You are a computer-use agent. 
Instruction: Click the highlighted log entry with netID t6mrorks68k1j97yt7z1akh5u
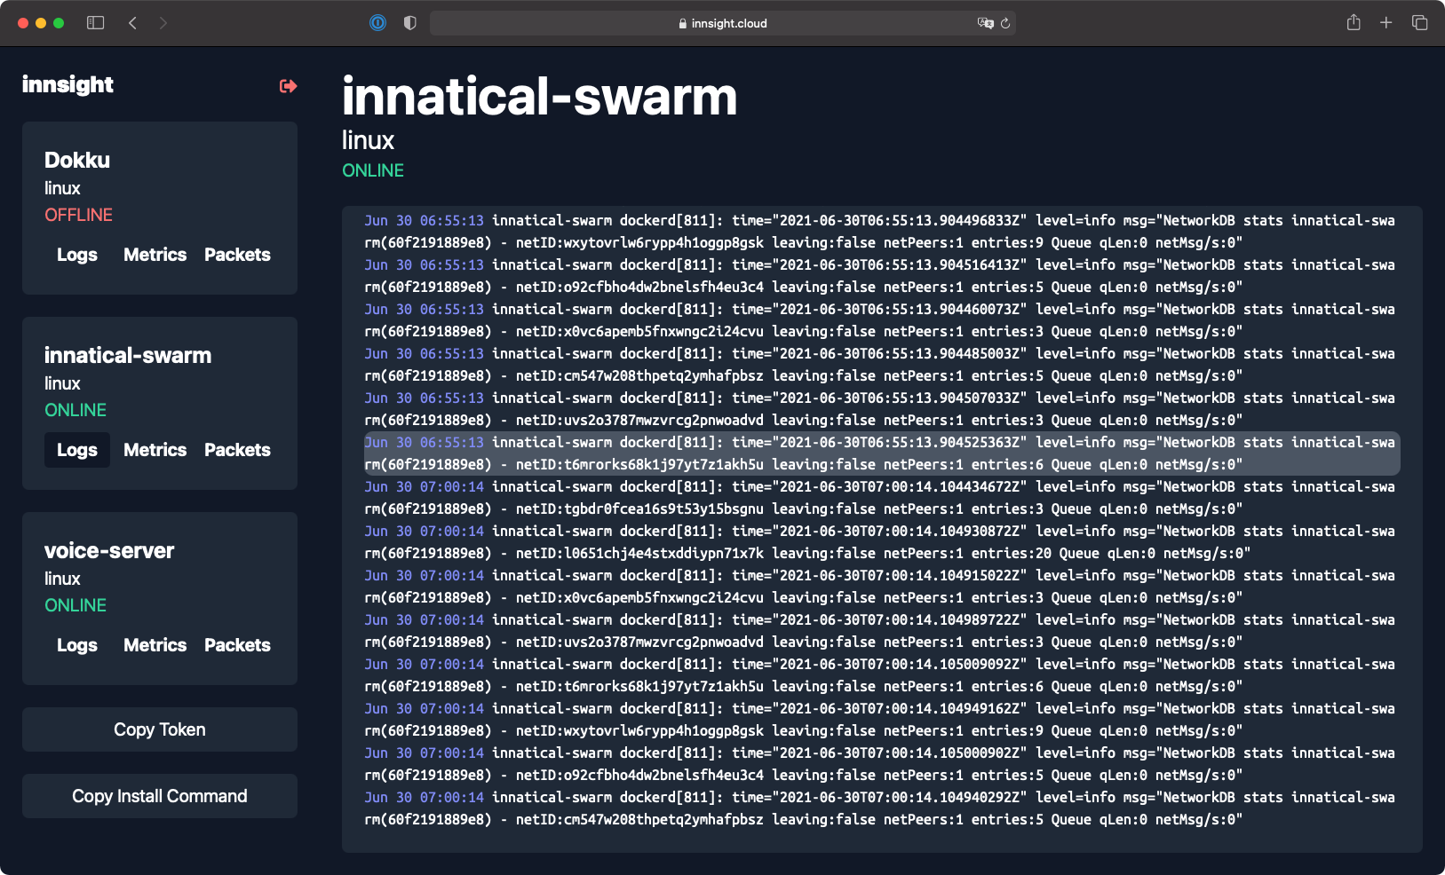coord(882,453)
